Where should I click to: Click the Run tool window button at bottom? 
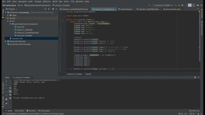(x=9, y=111)
